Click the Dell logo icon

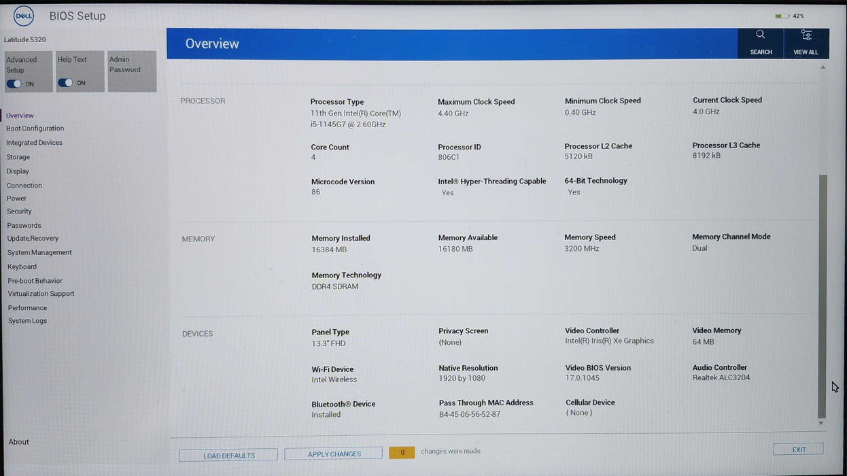tap(22, 15)
